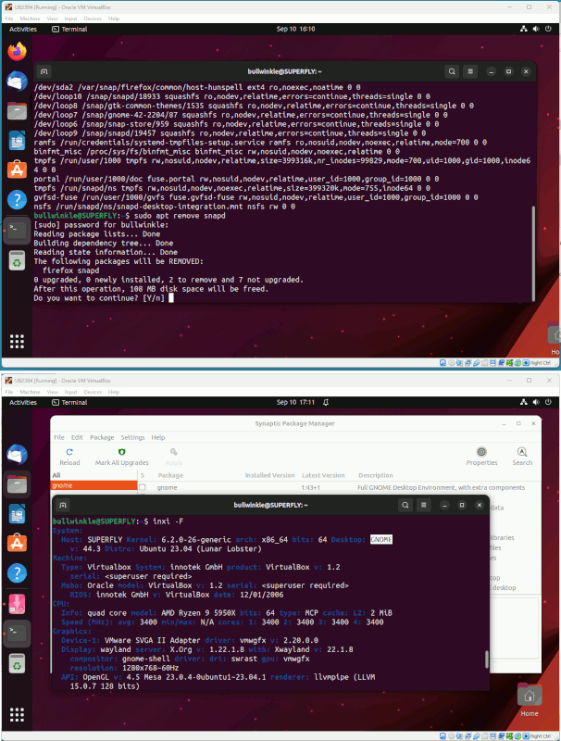Open Machine menu in the 16:10 VirtualBox window
This screenshot has height=741, width=561.
30,19
